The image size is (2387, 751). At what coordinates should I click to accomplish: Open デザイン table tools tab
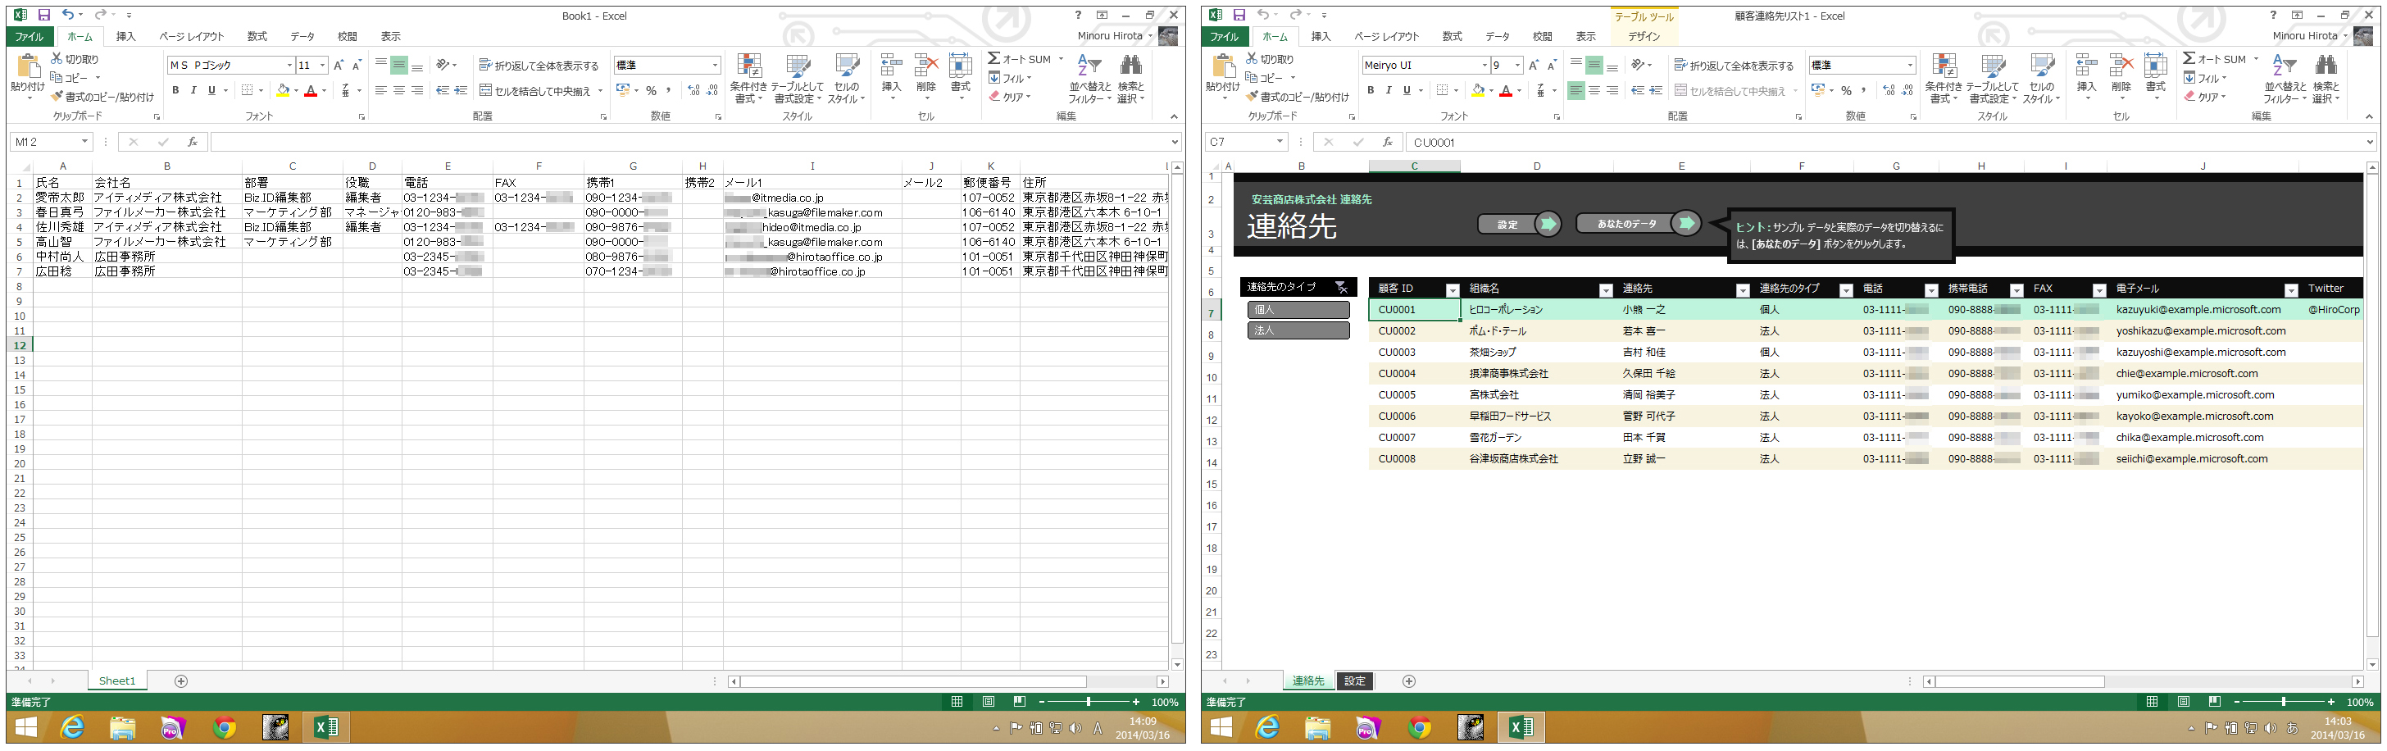click(1644, 36)
